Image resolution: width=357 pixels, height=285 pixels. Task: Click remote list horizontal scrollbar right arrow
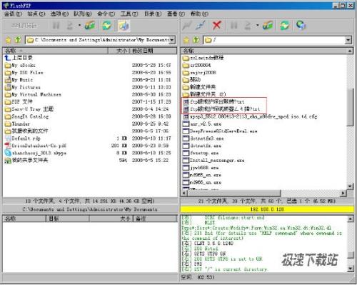343,193
